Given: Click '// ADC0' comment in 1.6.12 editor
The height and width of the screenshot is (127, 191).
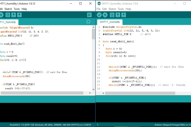Looking at the screenshot, I should pyautogui.click(x=34, y=36).
